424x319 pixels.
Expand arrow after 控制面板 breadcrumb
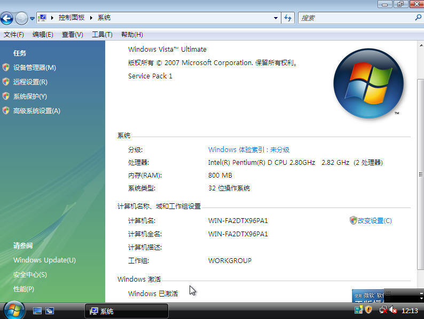(x=91, y=18)
